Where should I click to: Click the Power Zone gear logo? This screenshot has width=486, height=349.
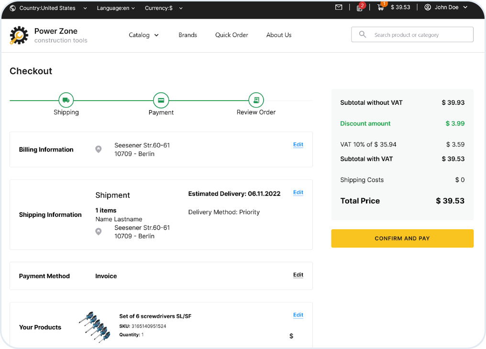[19, 35]
